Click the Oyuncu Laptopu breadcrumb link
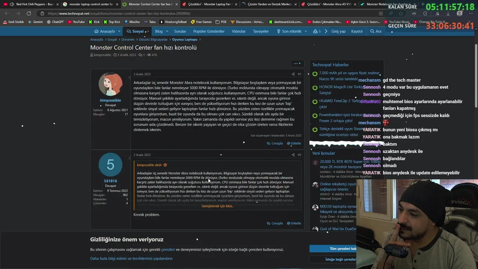This screenshot has width=478, height=269. (x=184, y=40)
